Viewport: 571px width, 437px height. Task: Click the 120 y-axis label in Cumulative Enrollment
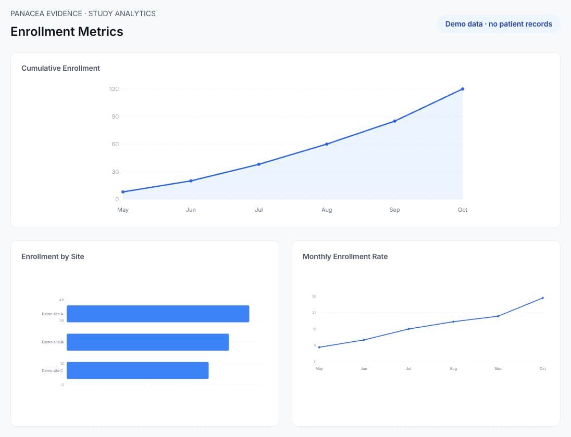(x=114, y=89)
